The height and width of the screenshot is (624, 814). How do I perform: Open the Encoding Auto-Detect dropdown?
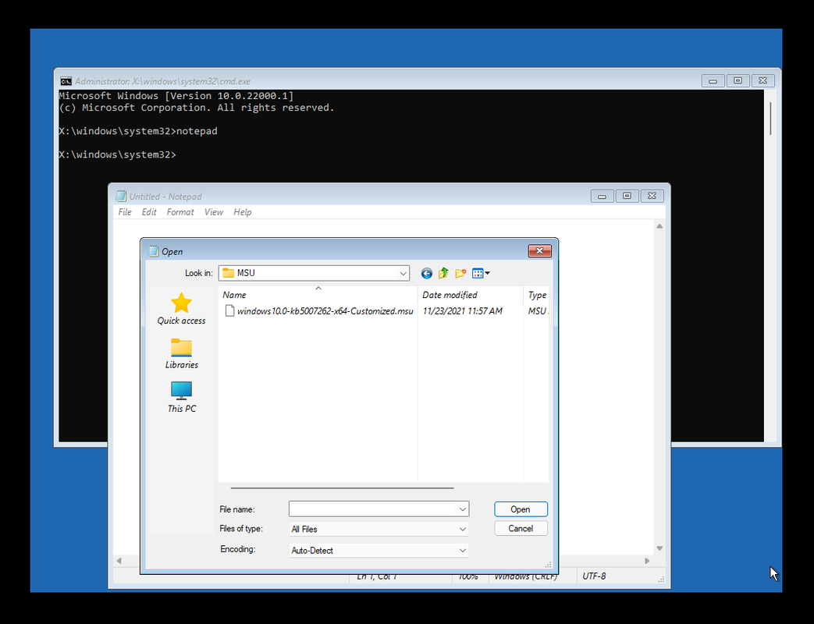point(379,551)
